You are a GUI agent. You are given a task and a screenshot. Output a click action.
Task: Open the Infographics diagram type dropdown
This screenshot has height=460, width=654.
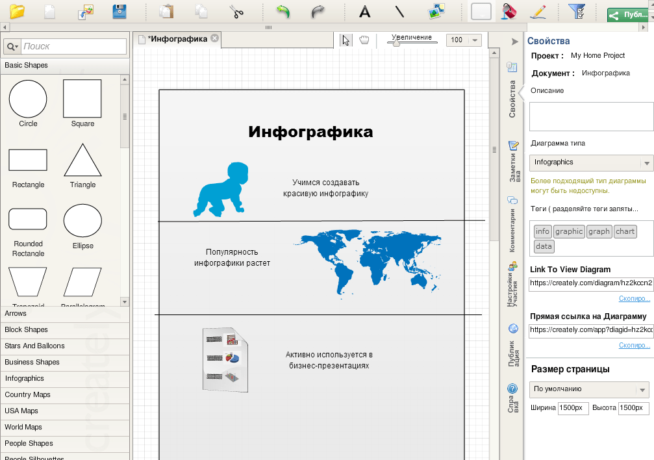646,163
